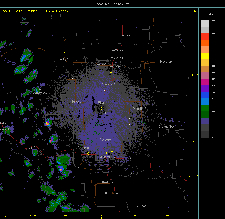Click the yellow diamond marker above Calgary label
The width and height of the screenshot is (225, 219).
click(106, 153)
